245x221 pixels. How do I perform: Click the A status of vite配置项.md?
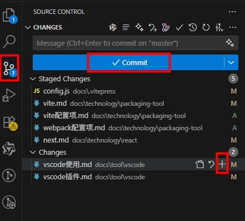point(234,116)
